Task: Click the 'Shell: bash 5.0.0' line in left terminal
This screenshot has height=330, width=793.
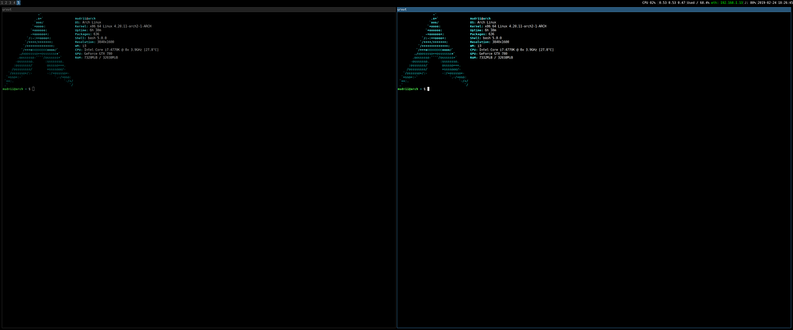Action: [x=90, y=38]
